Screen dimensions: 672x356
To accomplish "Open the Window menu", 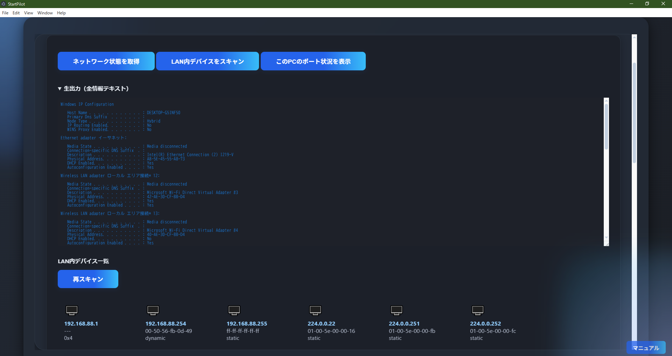I will [44, 13].
